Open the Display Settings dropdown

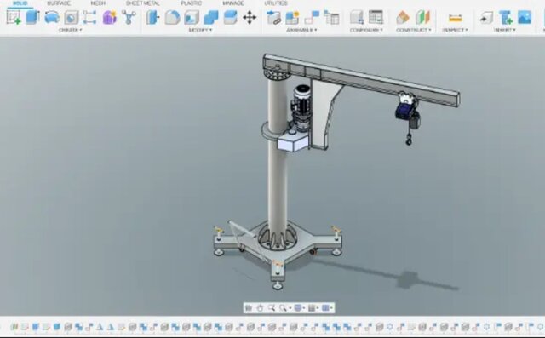tap(299, 308)
